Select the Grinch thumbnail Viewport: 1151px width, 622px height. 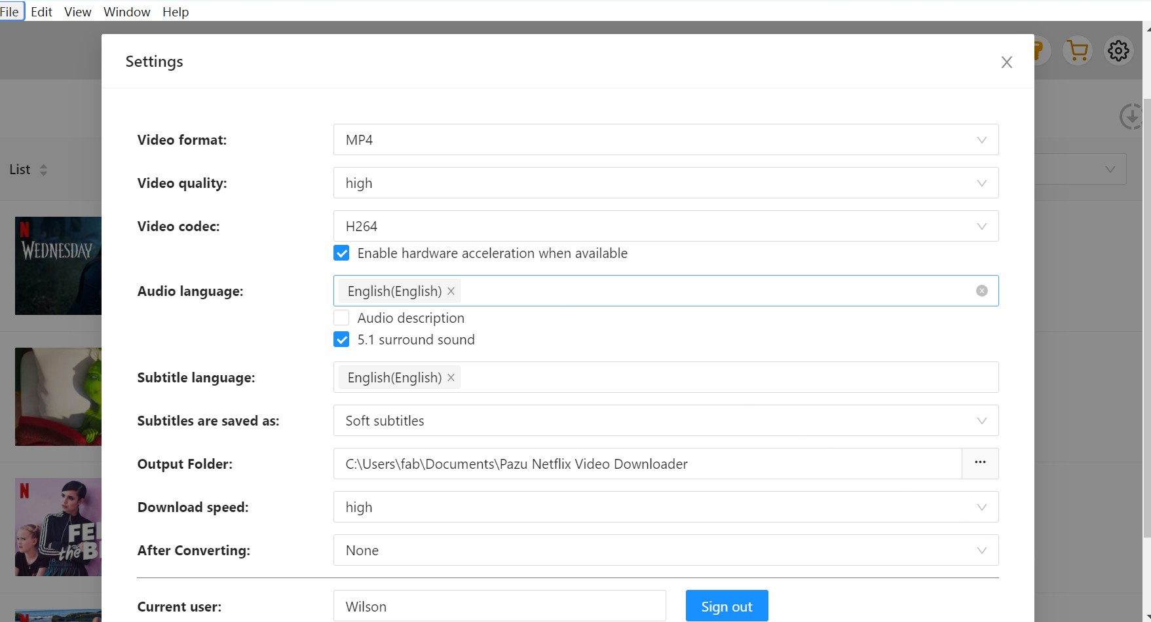[58, 397]
